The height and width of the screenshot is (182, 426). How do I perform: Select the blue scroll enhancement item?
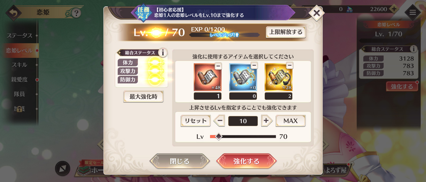[x=243, y=77]
